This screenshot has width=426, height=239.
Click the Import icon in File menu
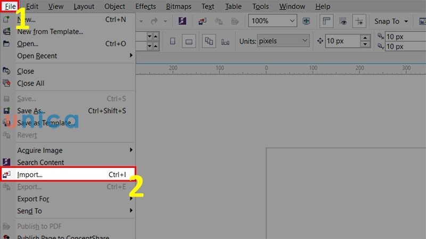click(6, 175)
